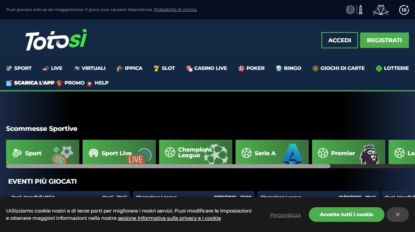This screenshot has height=232, width=415.
Task: Open the ADM monopoli badge icon
Action: coord(354,10)
